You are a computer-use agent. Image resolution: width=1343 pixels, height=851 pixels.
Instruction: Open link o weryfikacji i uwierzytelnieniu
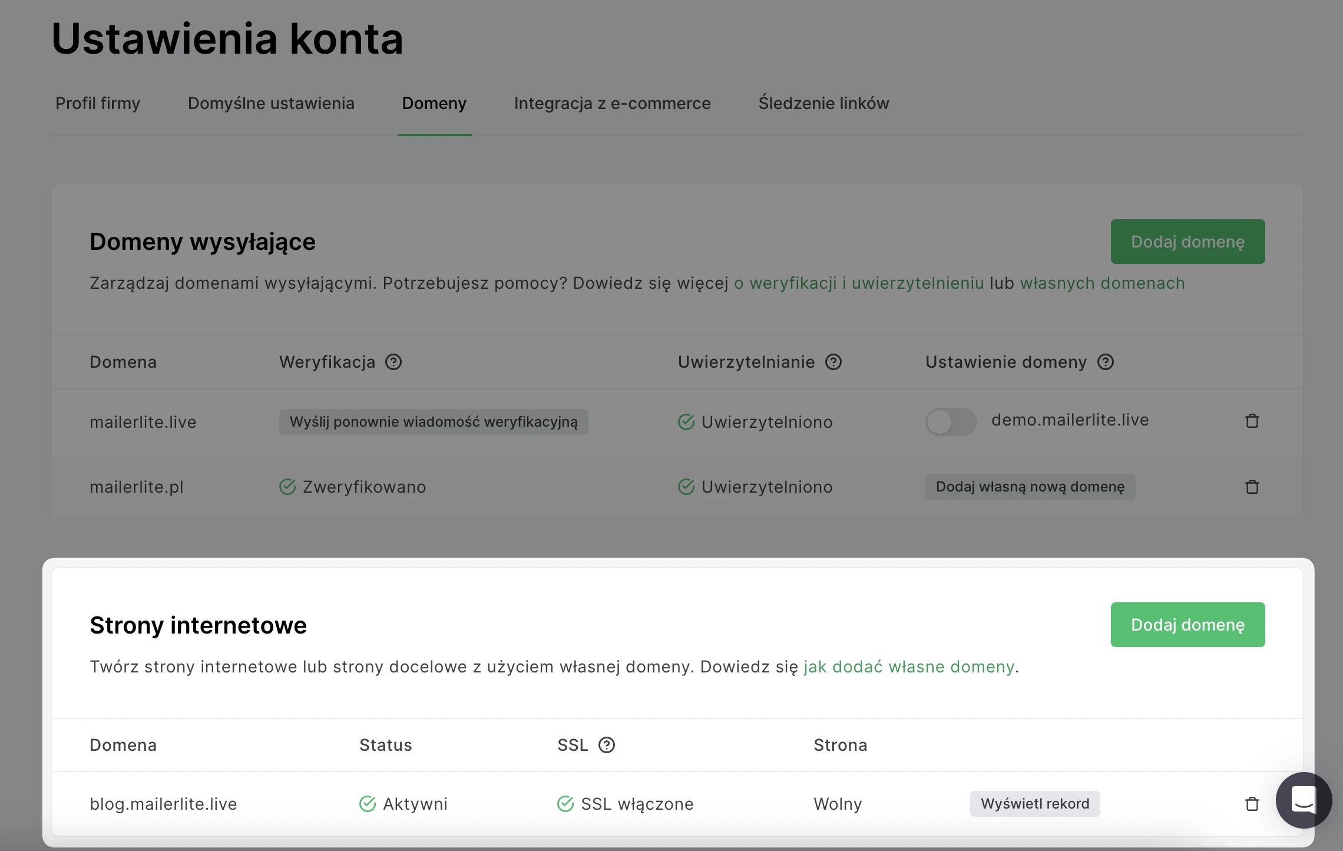coord(859,283)
